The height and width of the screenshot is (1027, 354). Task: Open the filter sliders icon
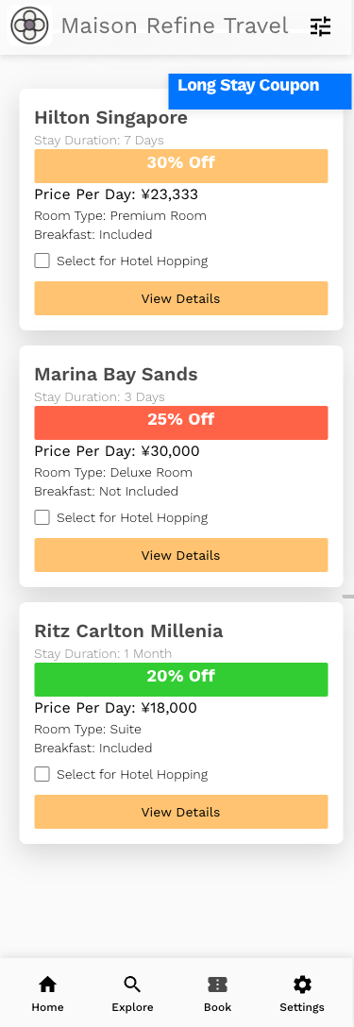pyautogui.click(x=321, y=26)
